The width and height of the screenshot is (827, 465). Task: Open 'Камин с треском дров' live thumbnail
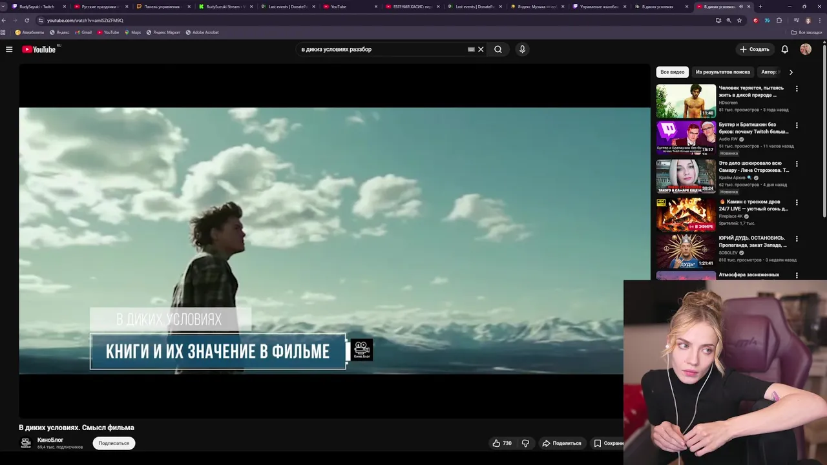coord(686,214)
